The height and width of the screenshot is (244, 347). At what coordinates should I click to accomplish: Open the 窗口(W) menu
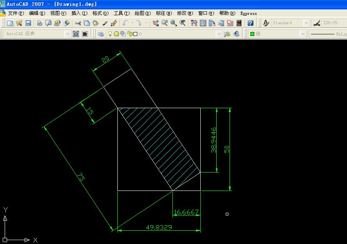pyautogui.click(x=206, y=13)
